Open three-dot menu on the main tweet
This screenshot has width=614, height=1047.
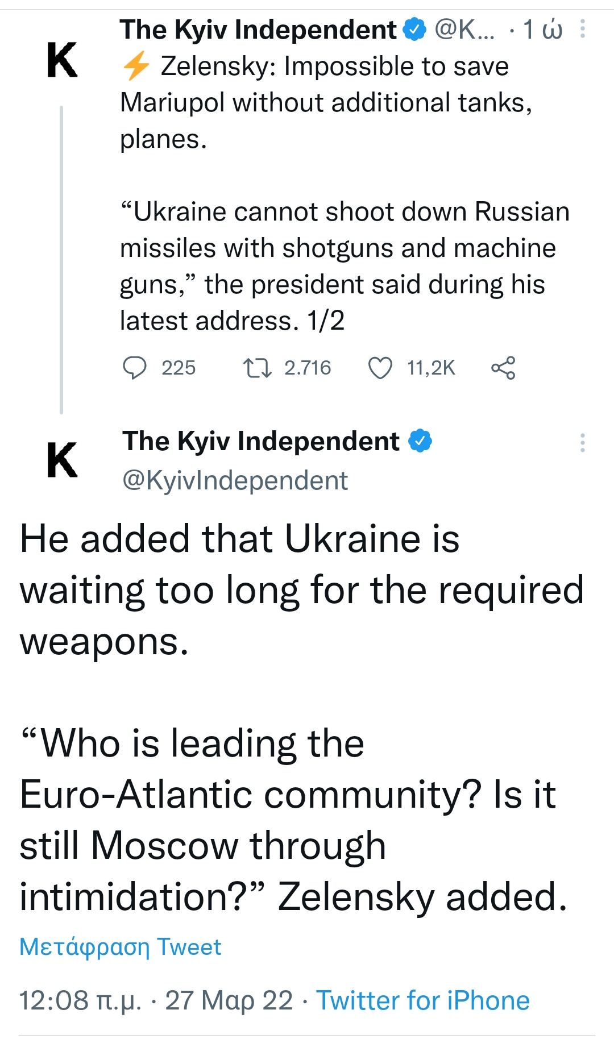point(583,443)
